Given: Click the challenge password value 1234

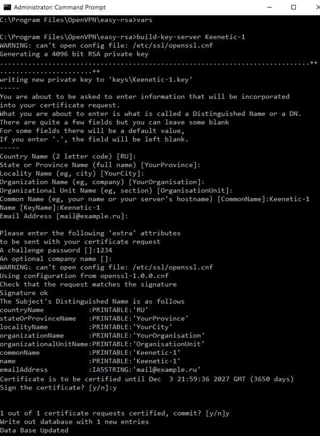Looking at the screenshot, I should pos(104,250).
